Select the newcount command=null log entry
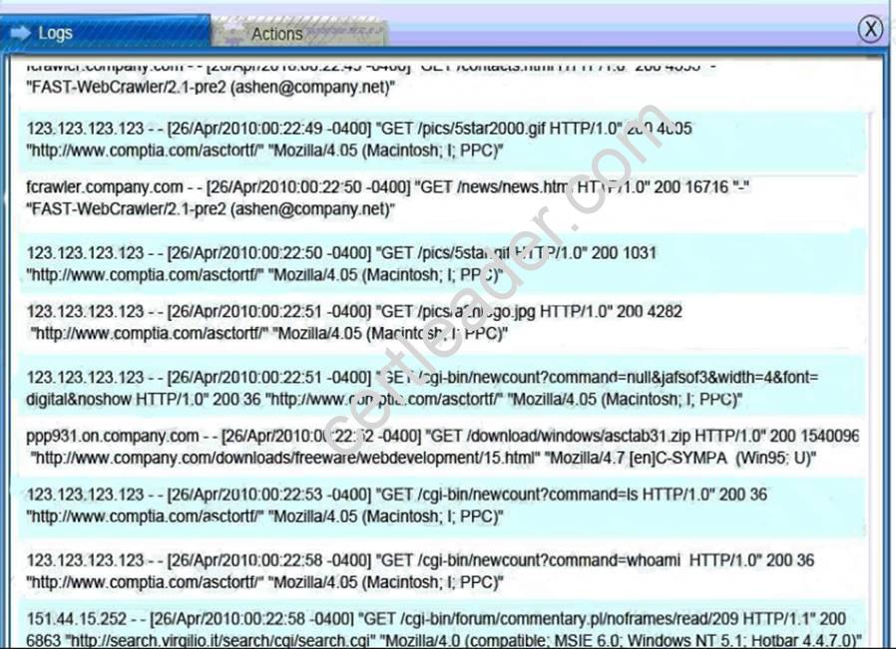The width and height of the screenshot is (896, 649). pos(299,384)
